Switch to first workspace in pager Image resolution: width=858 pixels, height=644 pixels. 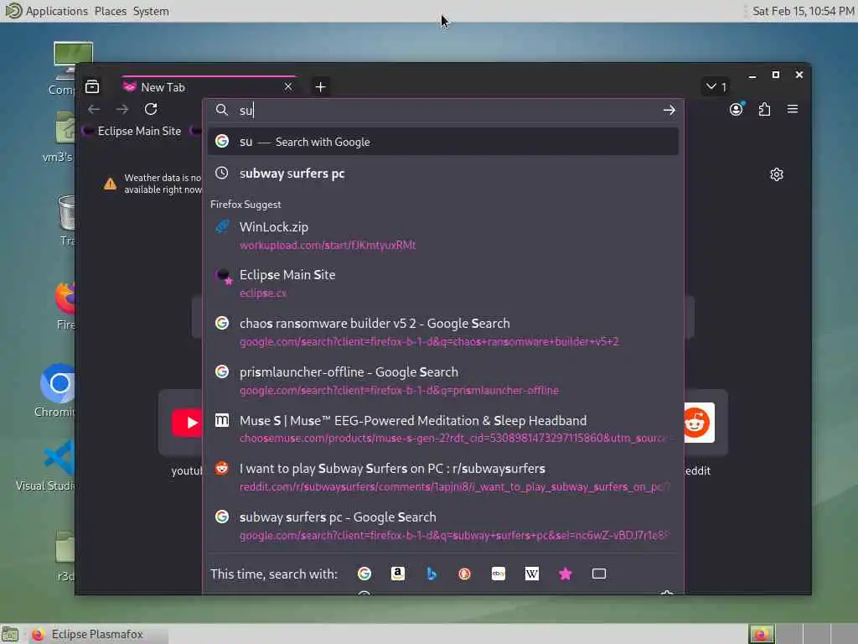pyautogui.click(x=761, y=634)
